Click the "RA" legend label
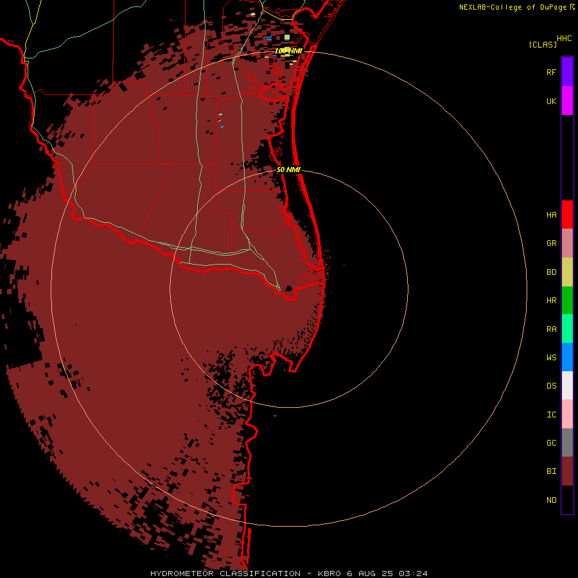The image size is (578, 578). (x=552, y=329)
